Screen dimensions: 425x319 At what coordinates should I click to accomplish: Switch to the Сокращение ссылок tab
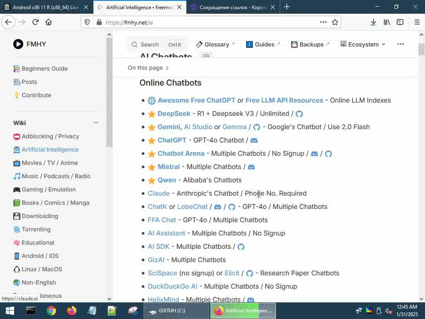[233, 7]
